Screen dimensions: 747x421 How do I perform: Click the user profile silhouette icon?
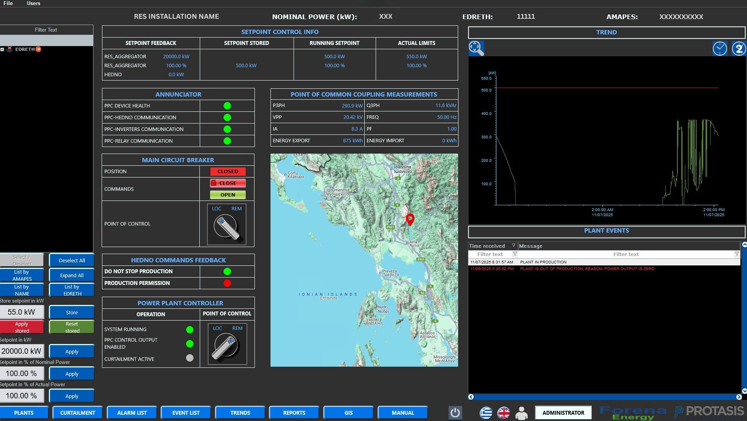(x=521, y=412)
